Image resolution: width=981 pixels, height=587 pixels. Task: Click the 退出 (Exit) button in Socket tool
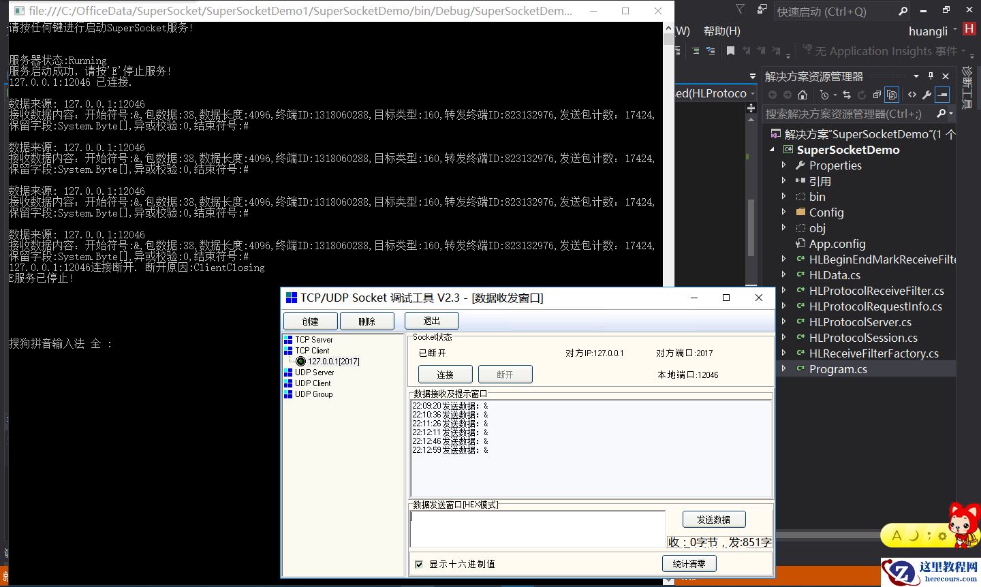432,321
